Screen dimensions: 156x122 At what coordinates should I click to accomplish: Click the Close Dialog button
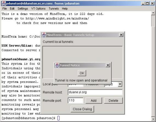click(x=82, y=109)
